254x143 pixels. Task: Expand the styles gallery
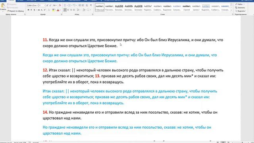tap(231, 10)
